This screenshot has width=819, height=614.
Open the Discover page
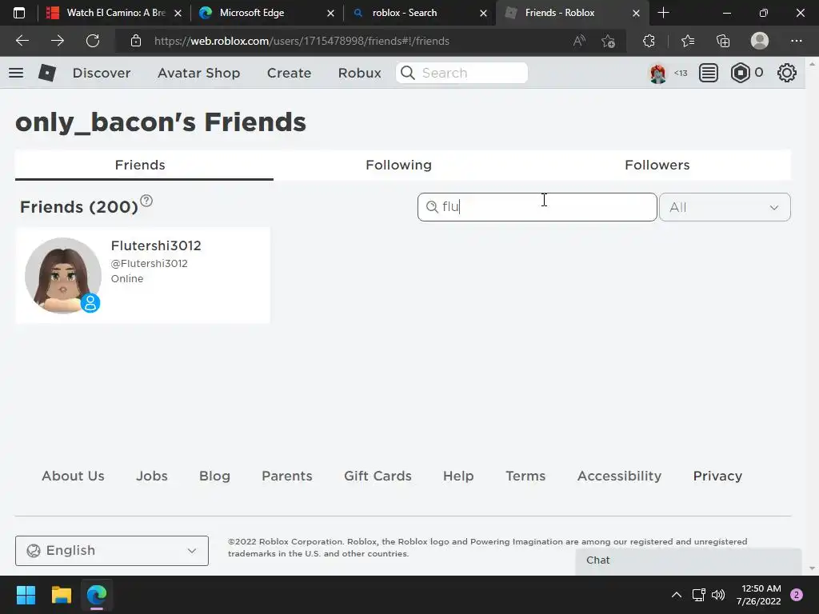[x=102, y=73]
